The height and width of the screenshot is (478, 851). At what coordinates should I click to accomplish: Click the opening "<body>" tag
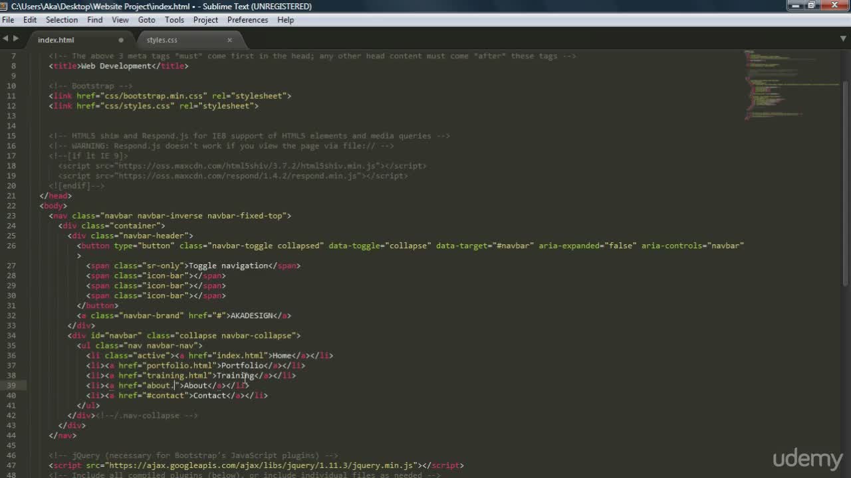click(x=53, y=206)
